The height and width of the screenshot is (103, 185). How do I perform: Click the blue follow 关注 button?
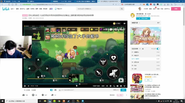(143, 19)
